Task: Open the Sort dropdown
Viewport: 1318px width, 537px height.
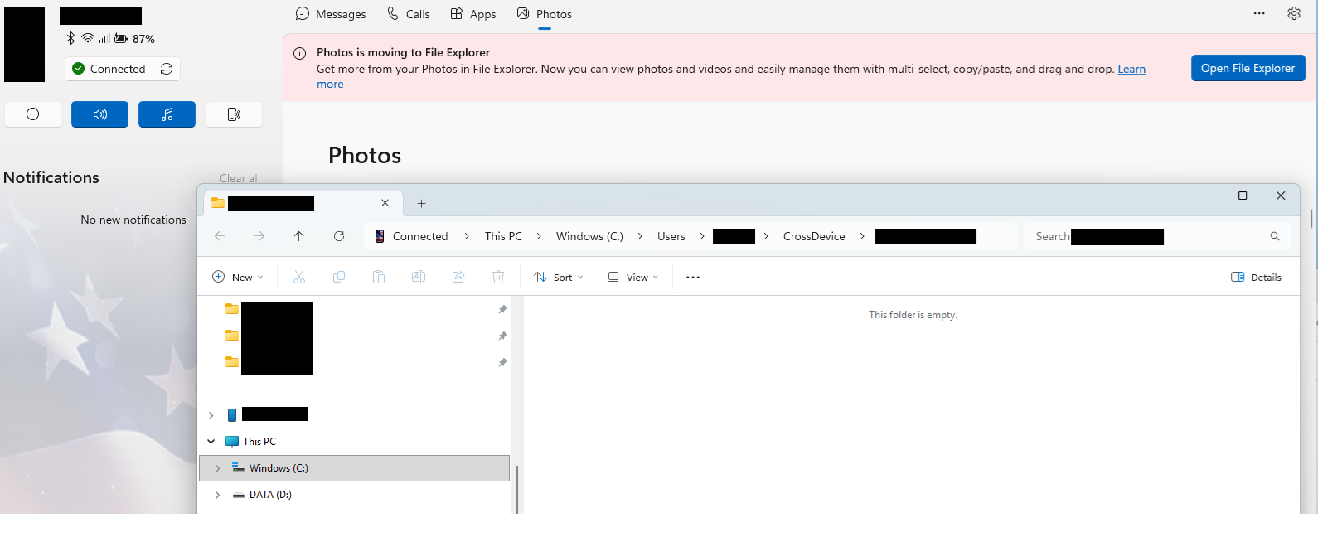Action: (559, 277)
